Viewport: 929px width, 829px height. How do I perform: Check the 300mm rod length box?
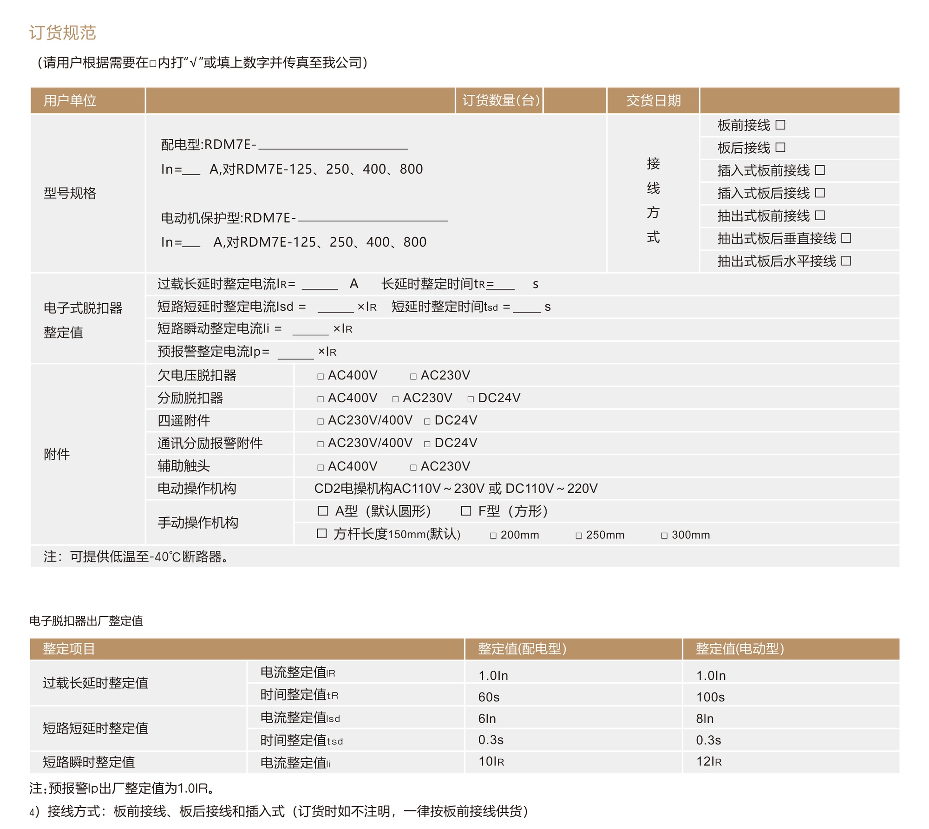[664, 536]
